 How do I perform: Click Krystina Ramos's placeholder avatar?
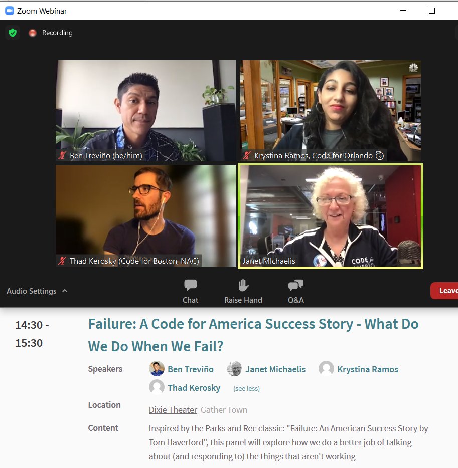pyautogui.click(x=326, y=369)
